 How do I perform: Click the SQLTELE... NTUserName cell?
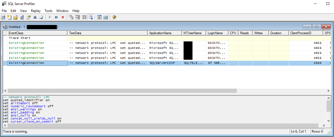194,63
